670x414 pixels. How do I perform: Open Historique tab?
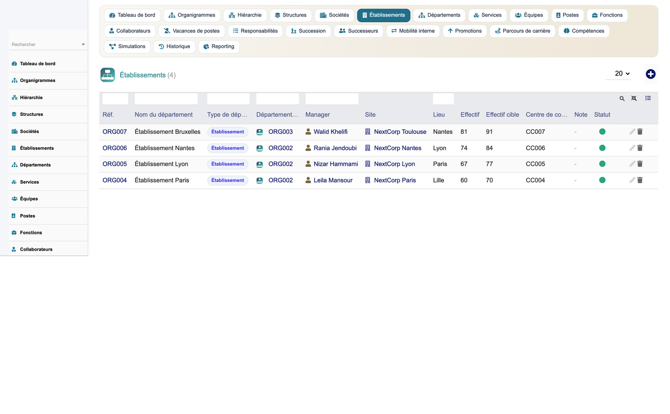point(174,47)
